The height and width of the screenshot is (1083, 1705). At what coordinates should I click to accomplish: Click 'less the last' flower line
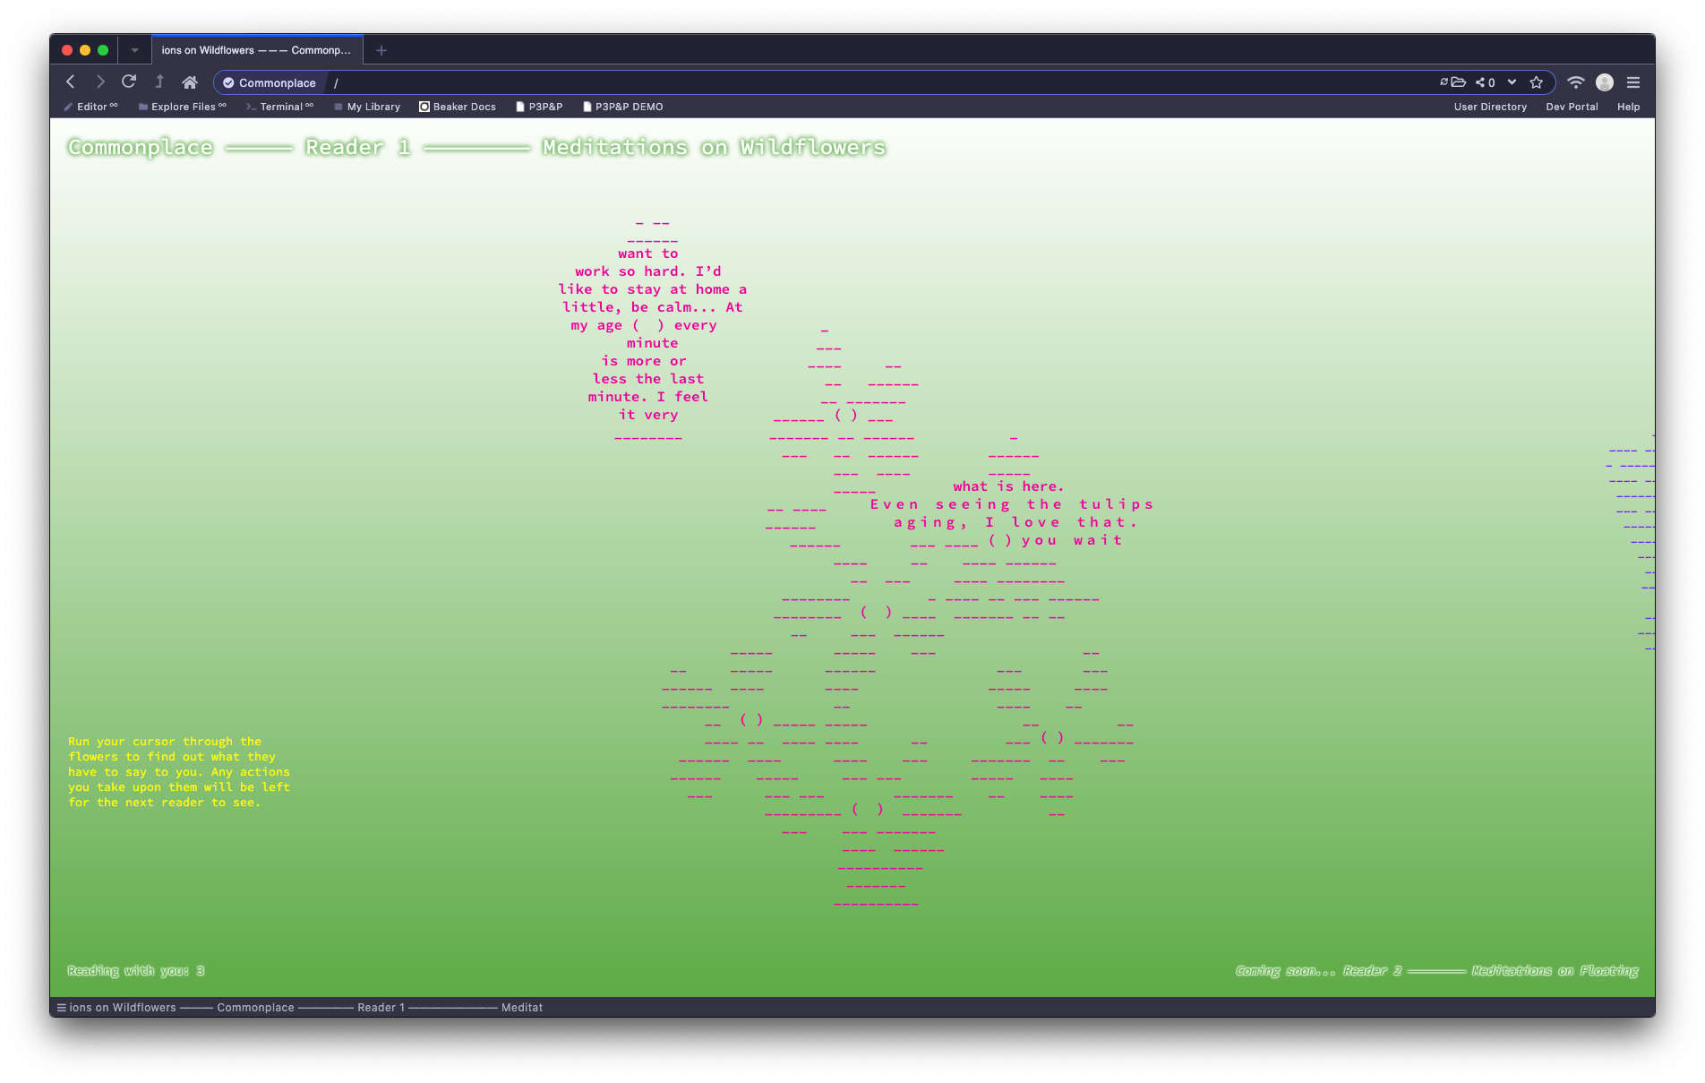click(648, 379)
